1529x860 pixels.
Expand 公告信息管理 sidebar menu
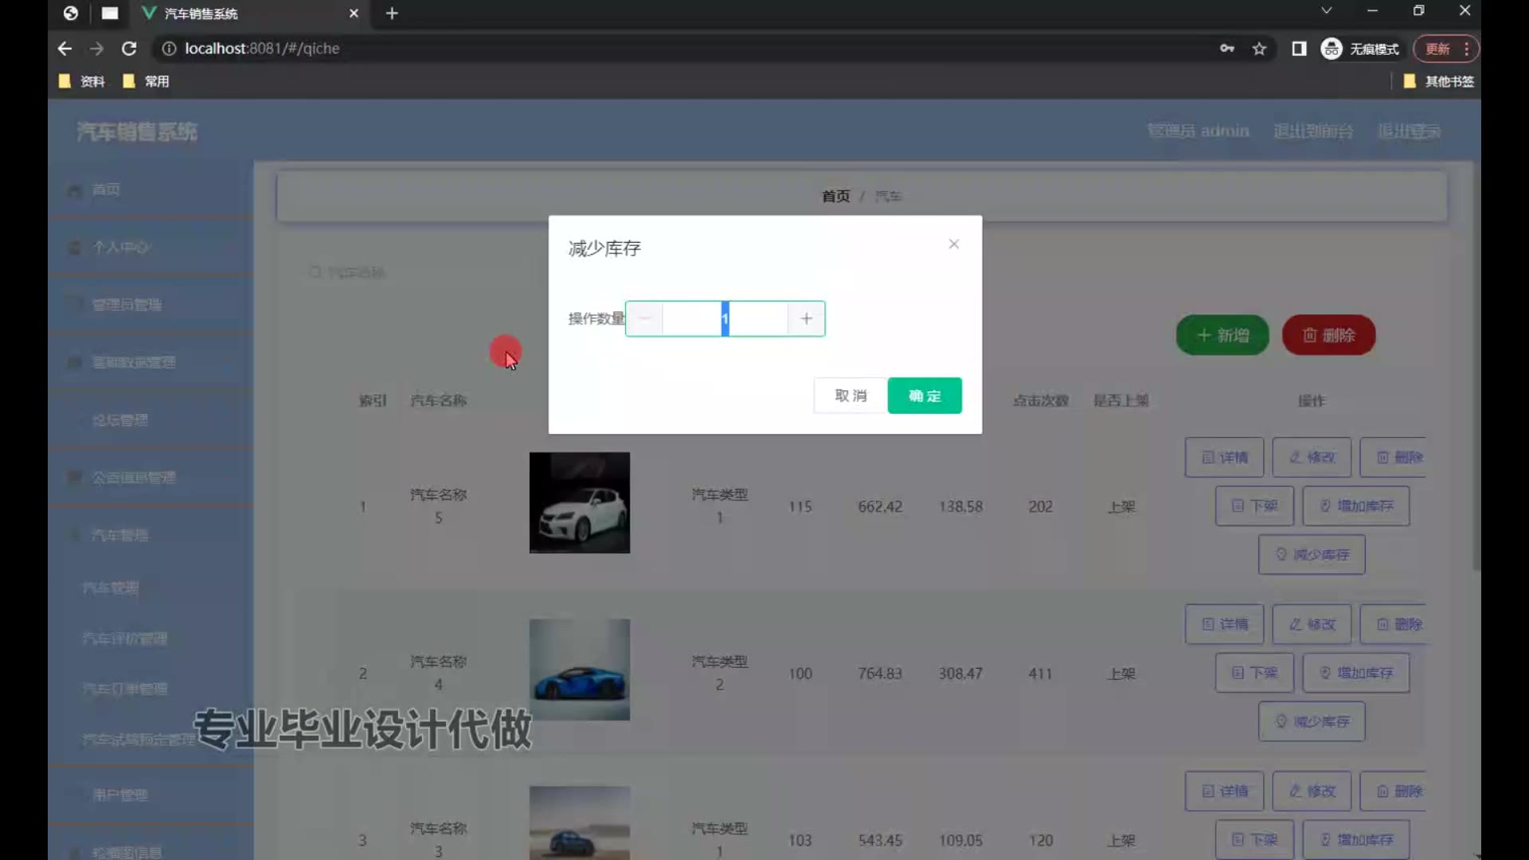pyautogui.click(x=151, y=477)
